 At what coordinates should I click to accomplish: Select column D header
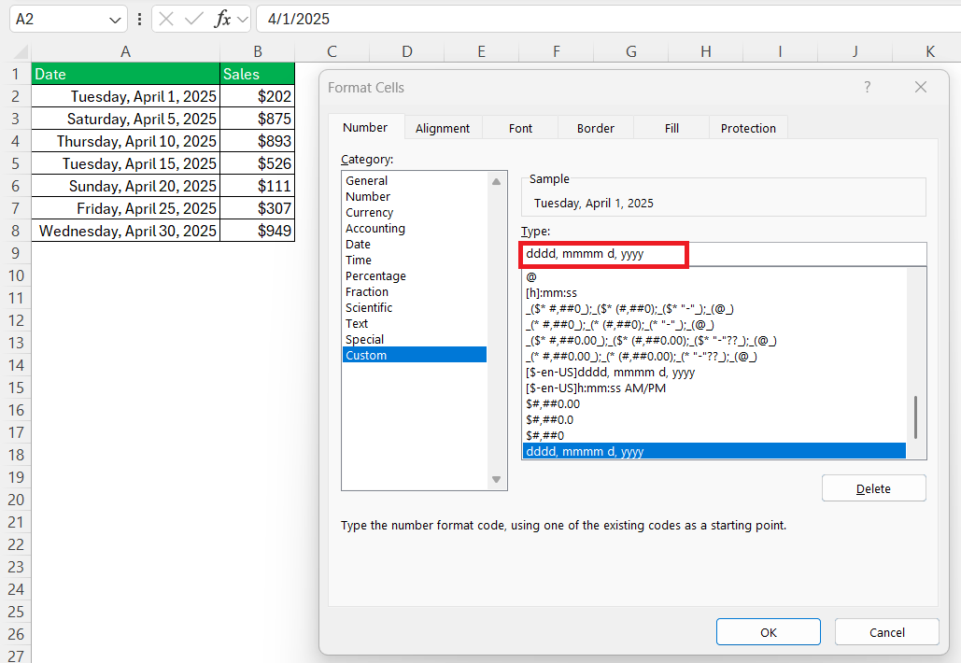pos(407,52)
